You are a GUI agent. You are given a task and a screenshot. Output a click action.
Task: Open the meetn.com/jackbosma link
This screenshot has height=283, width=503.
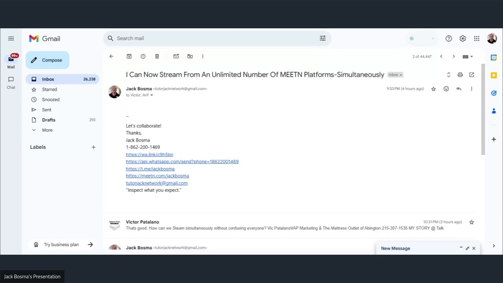tap(157, 176)
